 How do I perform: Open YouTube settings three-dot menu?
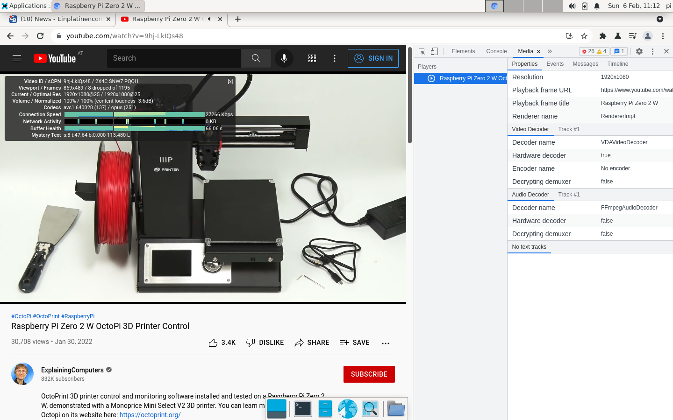coord(335,58)
